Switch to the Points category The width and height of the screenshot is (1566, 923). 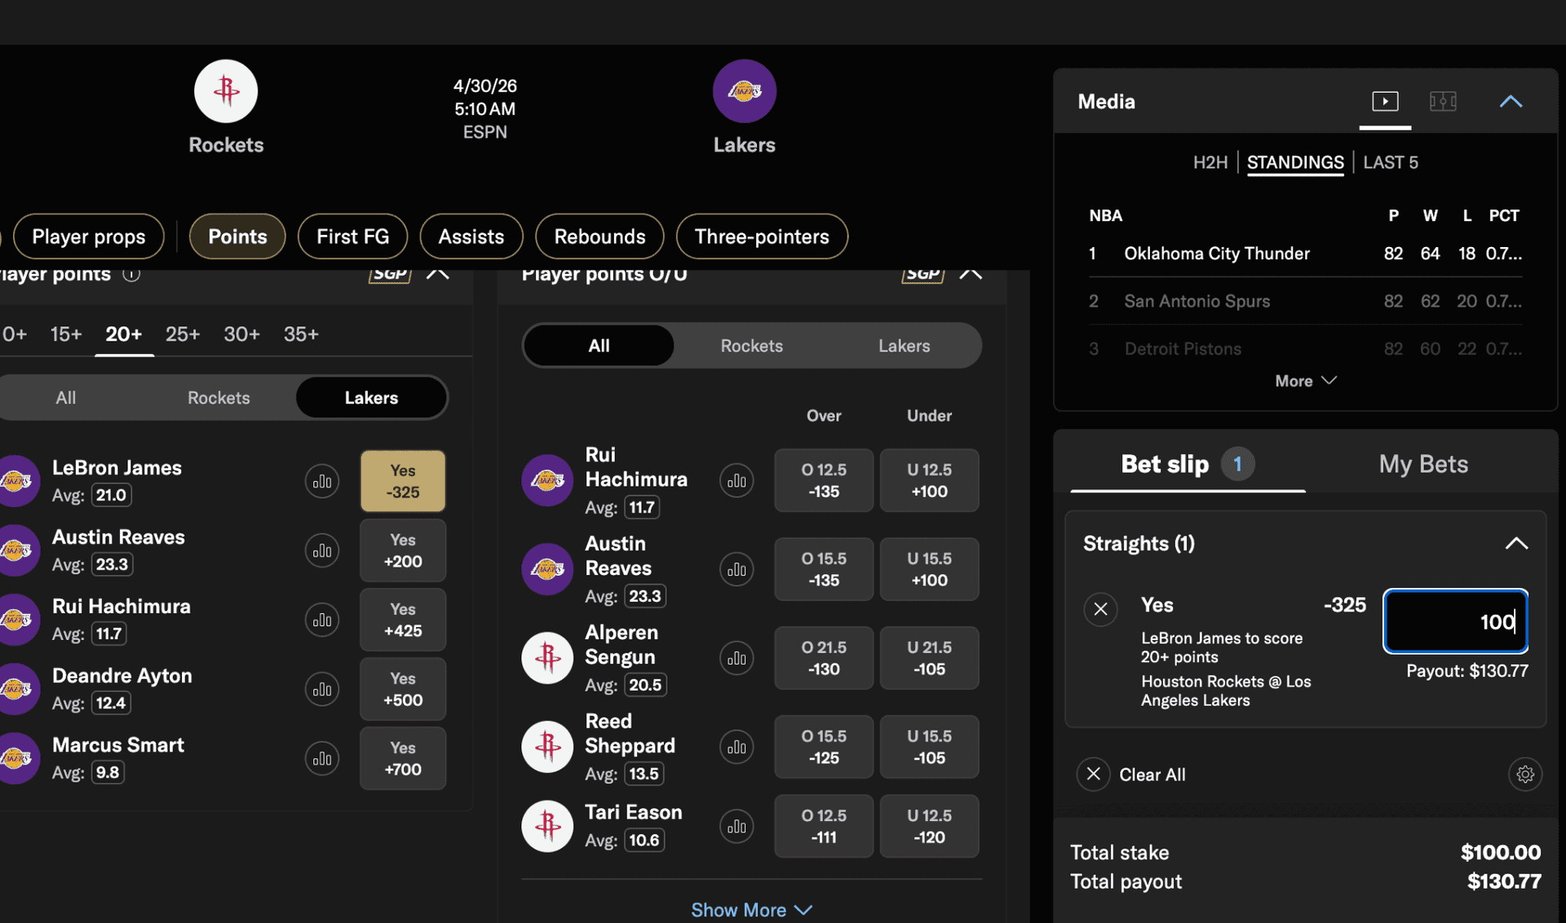click(237, 236)
